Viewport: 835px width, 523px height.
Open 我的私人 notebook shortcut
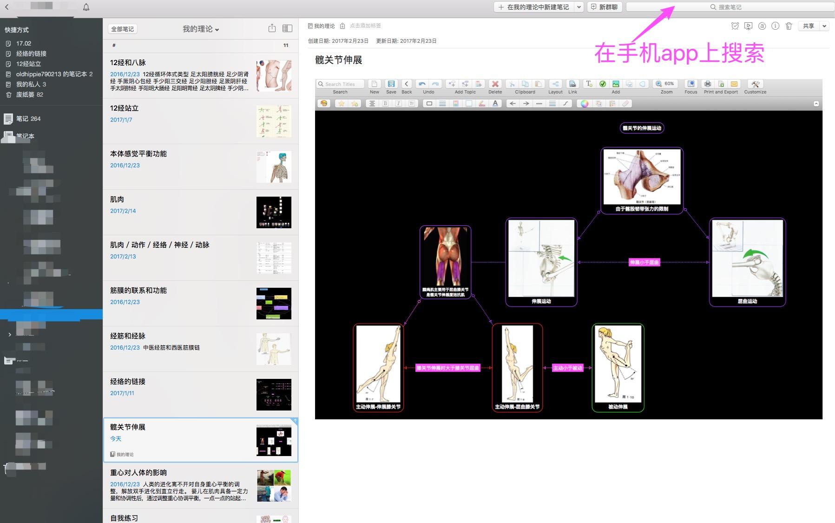point(31,84)
